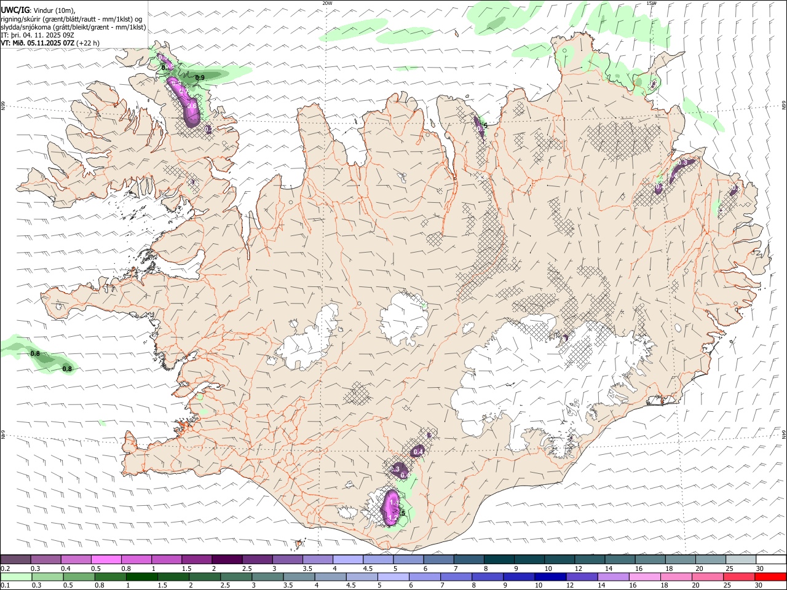The width and height of the screenshot is (787, 590).
Task: Click the 'rigning/skúrir' legend description line
Action: point(71,19)
